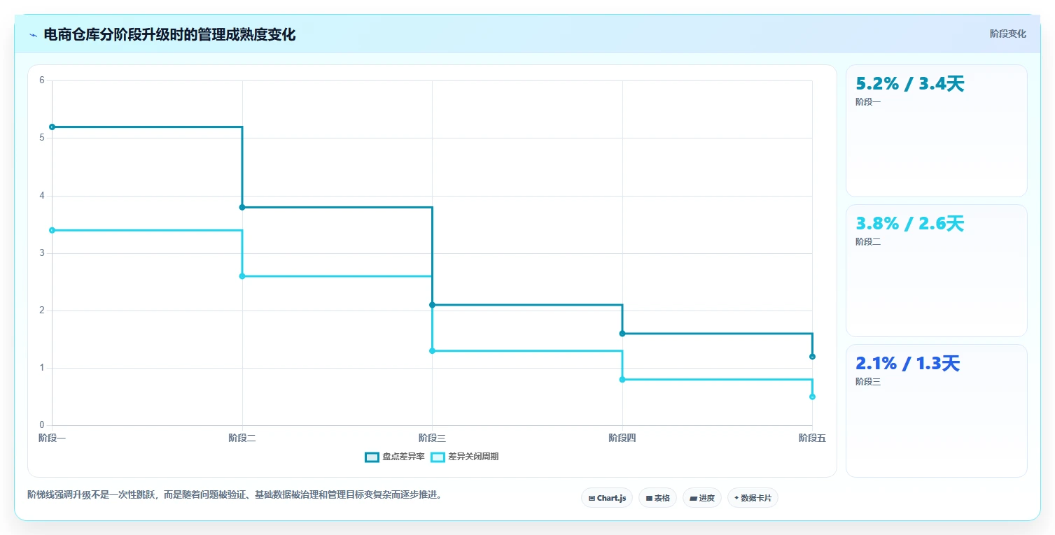Click the 阶段五 x-axis label
1055x535 pixels.
[812, 438]
